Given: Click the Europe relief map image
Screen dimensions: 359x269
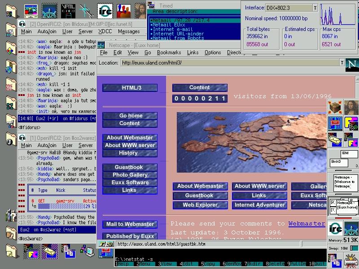Looking at the screenshot, I should [252, 142].
